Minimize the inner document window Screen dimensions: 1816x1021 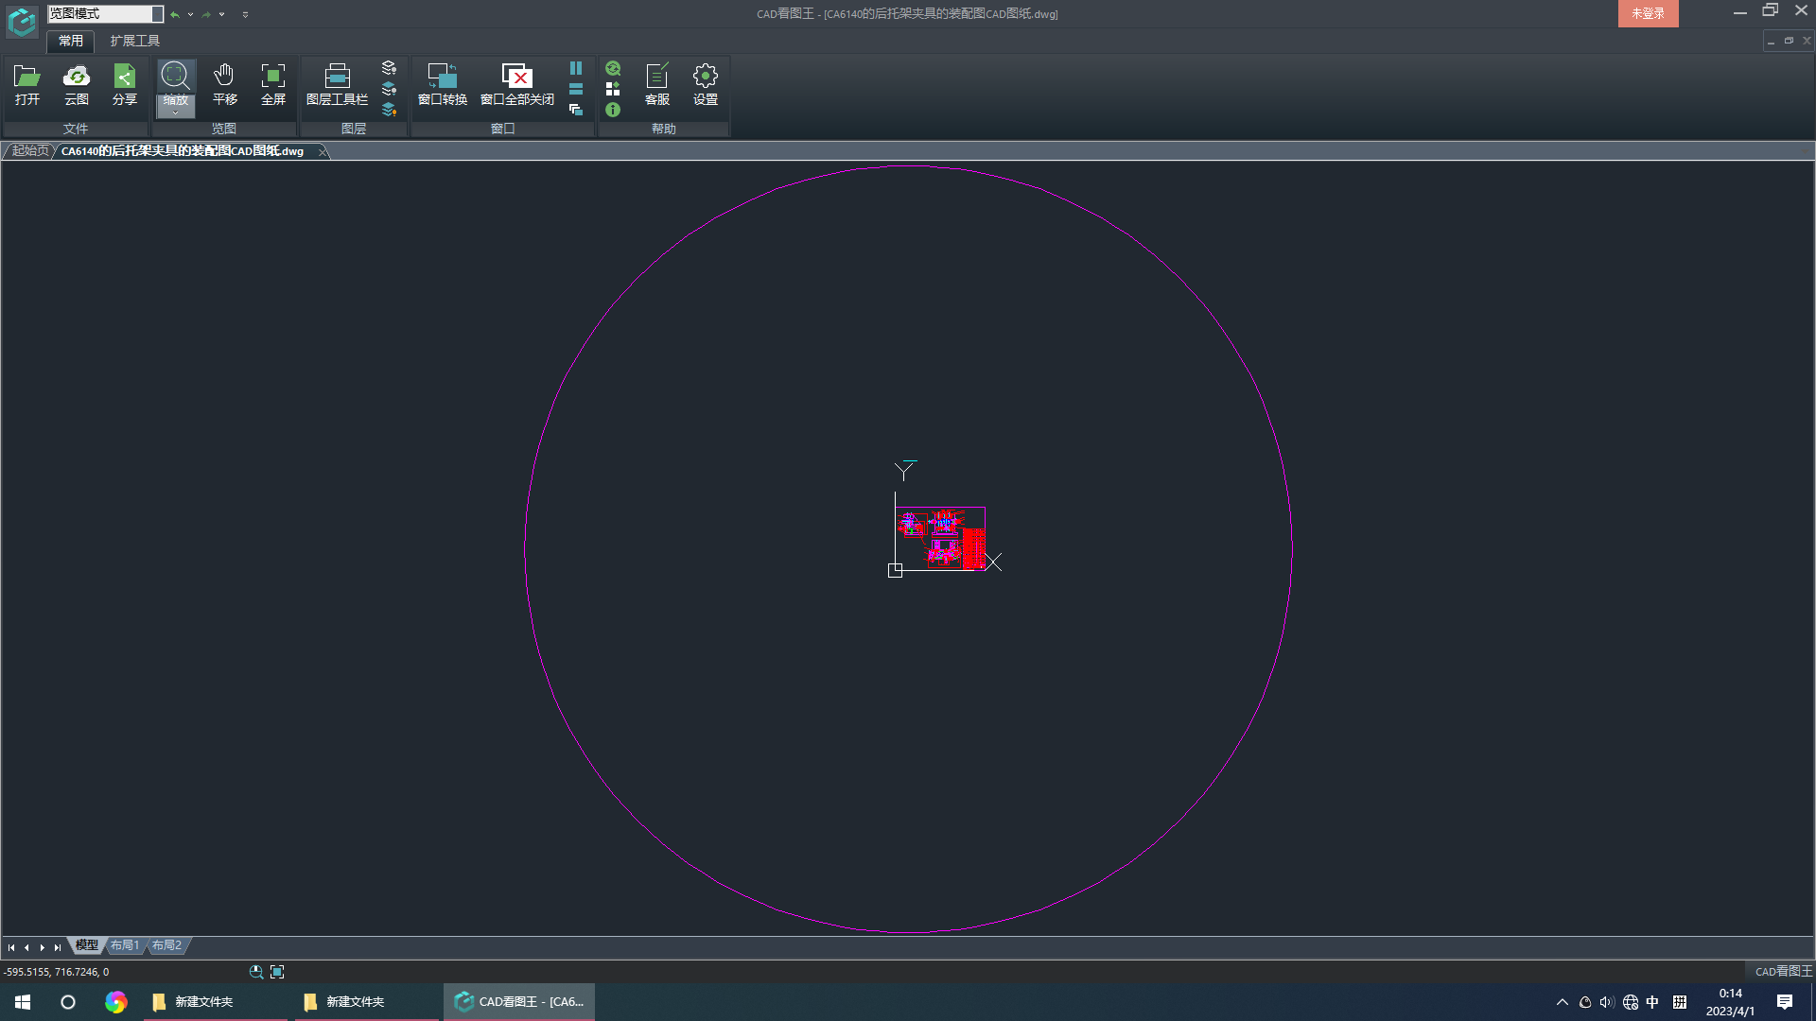tap(1771, 41)
